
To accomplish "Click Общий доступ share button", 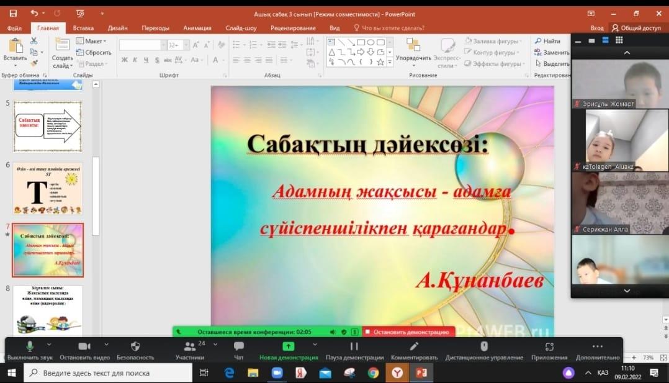I will (x=635, y=28).
